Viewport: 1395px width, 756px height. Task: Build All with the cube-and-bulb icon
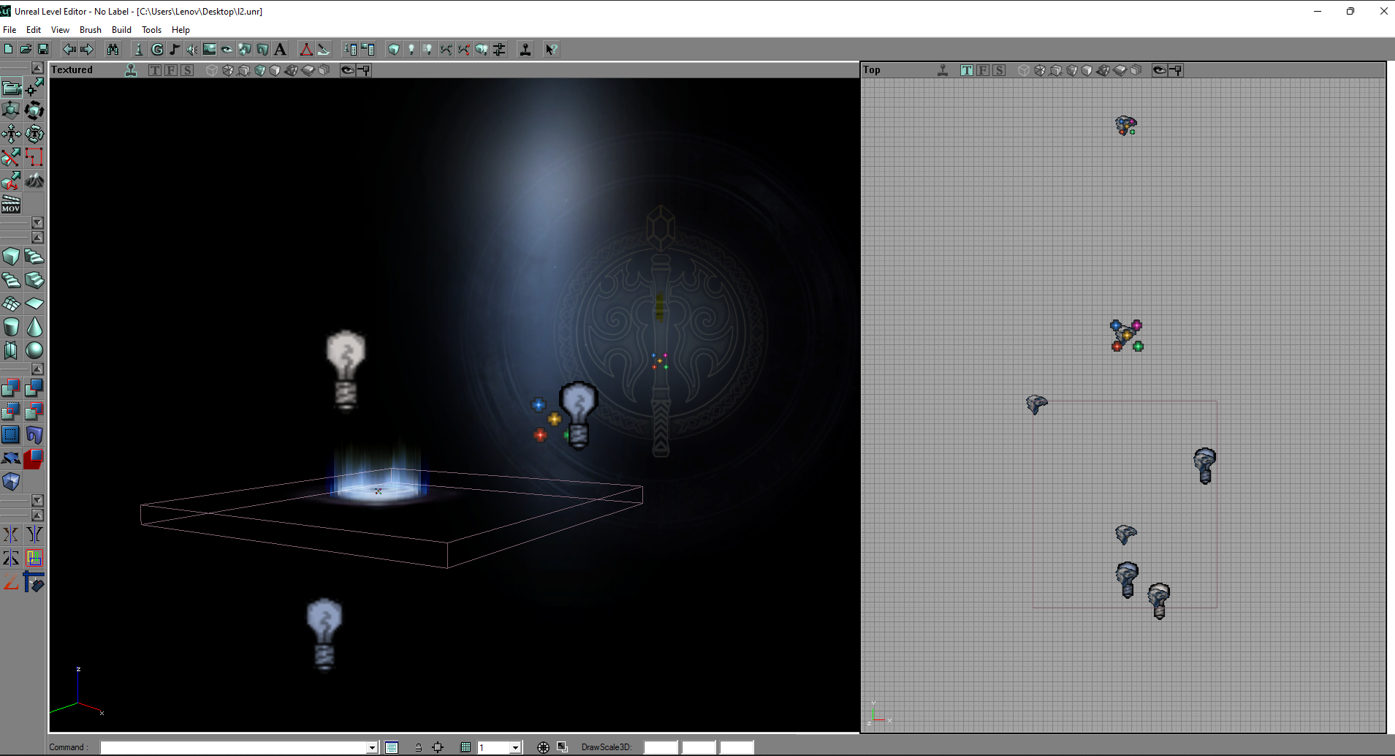point(482,49)
